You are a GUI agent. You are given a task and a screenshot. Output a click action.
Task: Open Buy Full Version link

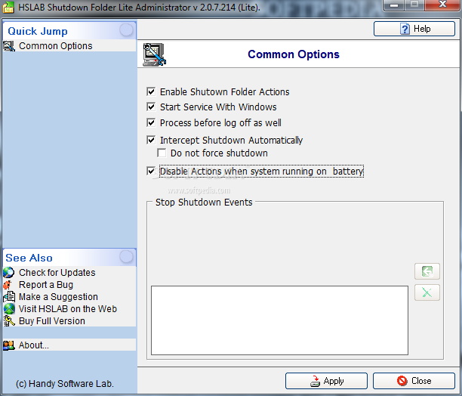tap(52, 321)
